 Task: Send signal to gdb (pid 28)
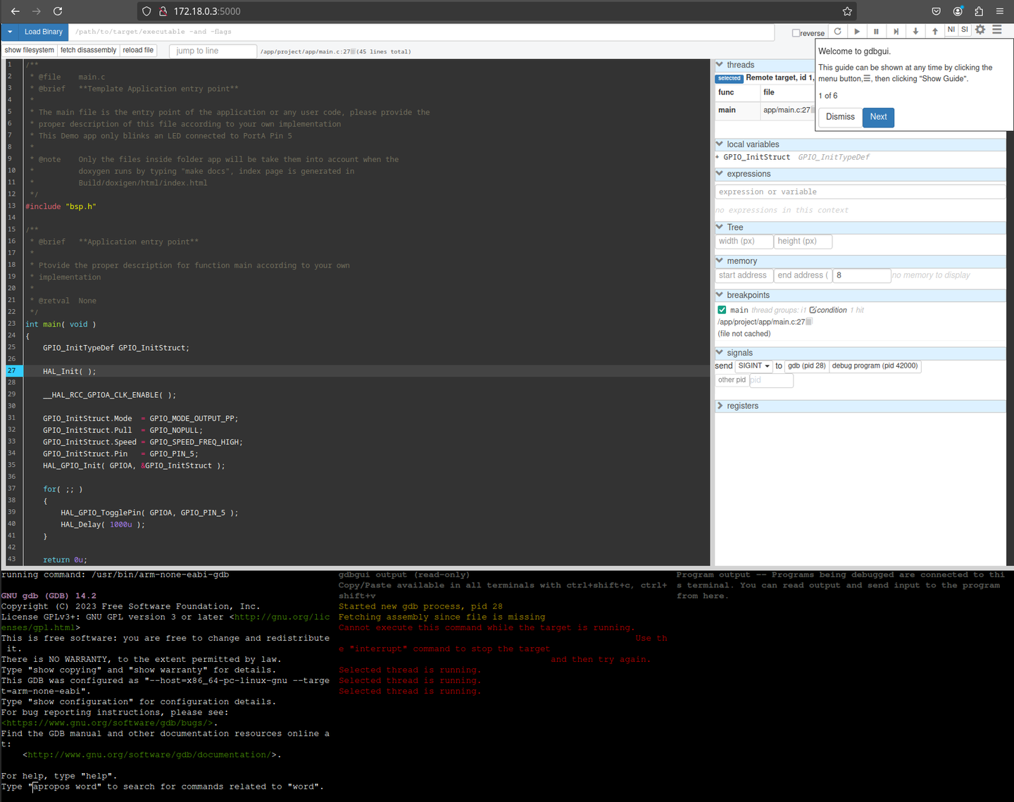(x=806, y=366)
